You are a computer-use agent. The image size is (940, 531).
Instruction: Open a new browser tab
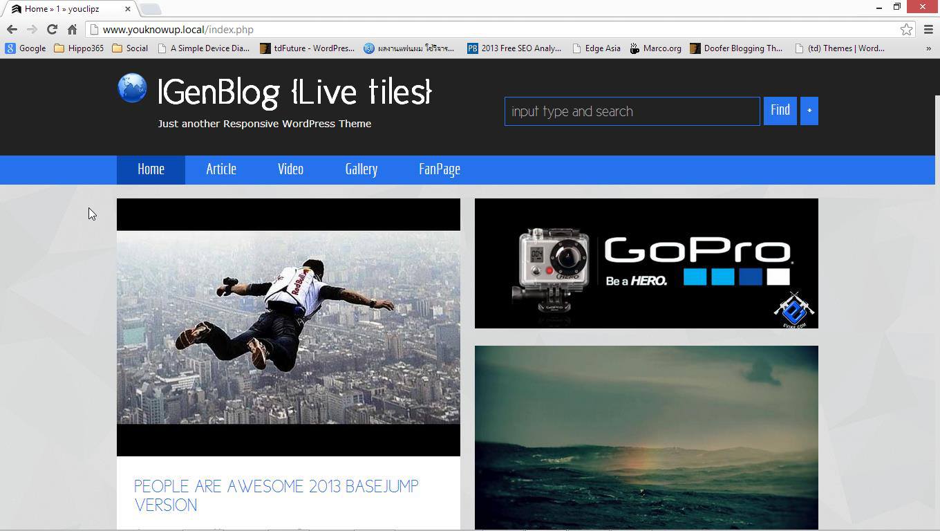click(x=151, y=9)
